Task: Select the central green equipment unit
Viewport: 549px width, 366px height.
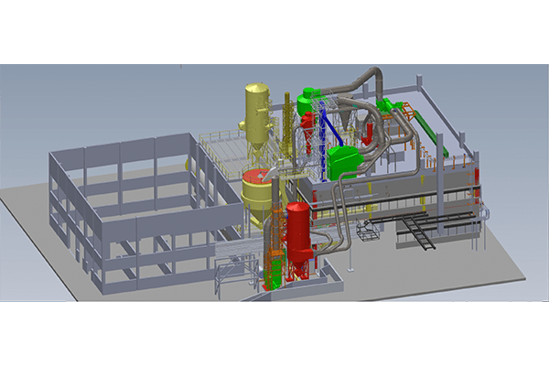Action: (x=346, y=160)
